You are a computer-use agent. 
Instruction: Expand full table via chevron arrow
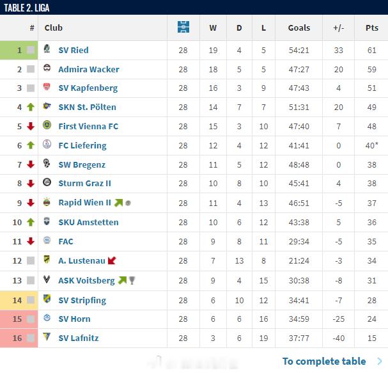click(379, 361)
